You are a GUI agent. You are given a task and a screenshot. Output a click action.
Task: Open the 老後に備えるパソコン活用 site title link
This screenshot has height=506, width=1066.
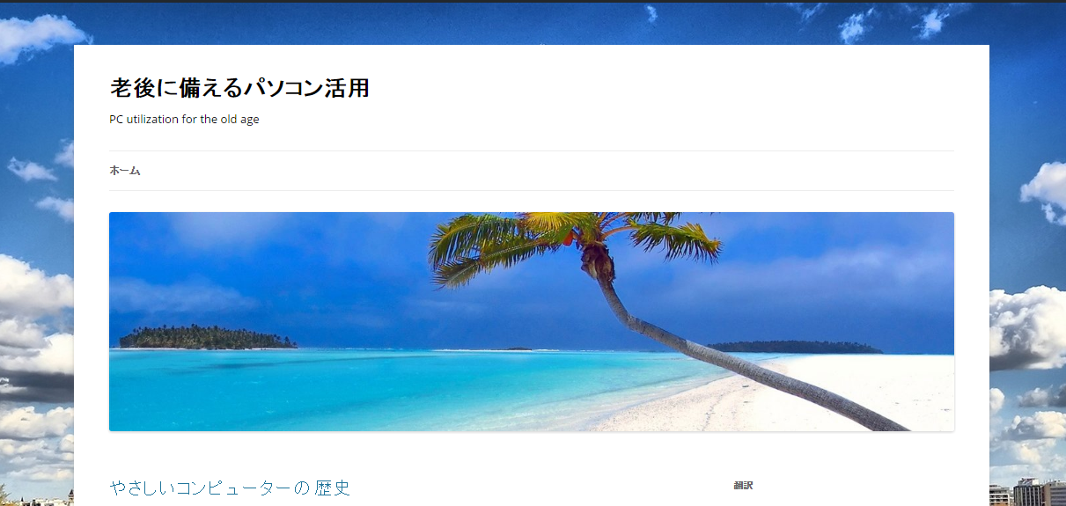pyautogui.click(x=239, y=88)
